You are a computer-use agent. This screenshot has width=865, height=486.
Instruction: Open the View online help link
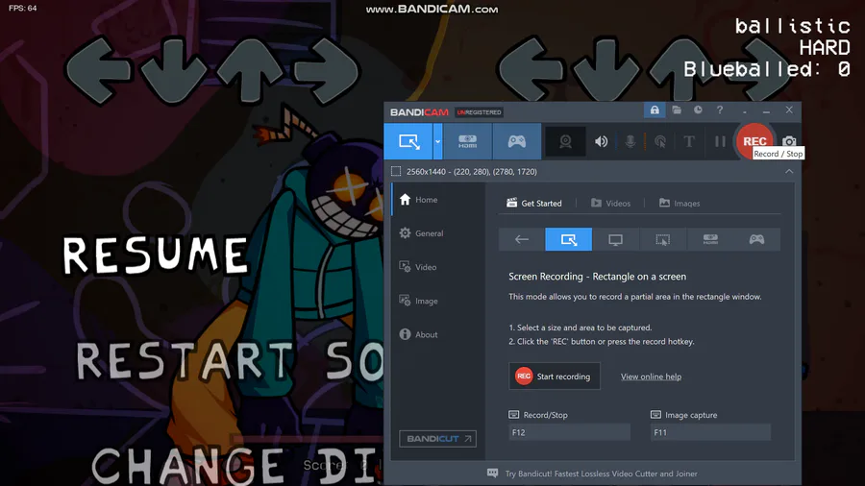pyautogui.click(x=651, y=377)
